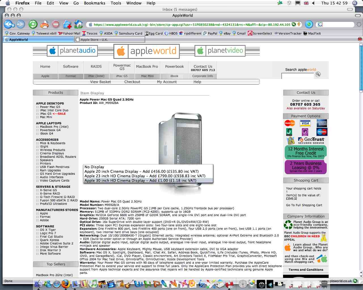363x290 pixels.
Task: Reload the page with the green refresh icon
Action: (33, 24)
